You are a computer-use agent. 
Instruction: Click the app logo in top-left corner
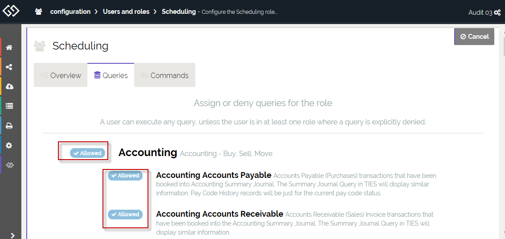coord(11,11)
